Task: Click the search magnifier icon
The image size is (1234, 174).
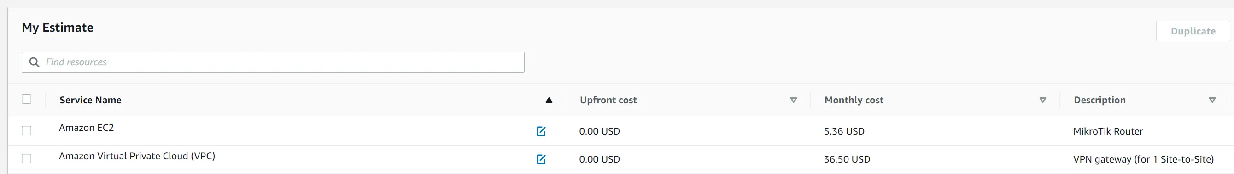Action: point(34,62)
